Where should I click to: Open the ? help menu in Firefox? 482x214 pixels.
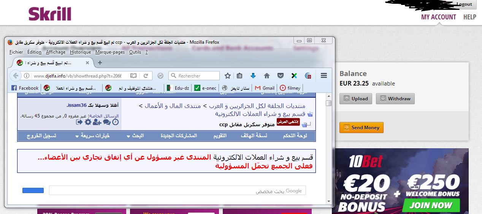[147, 52]
